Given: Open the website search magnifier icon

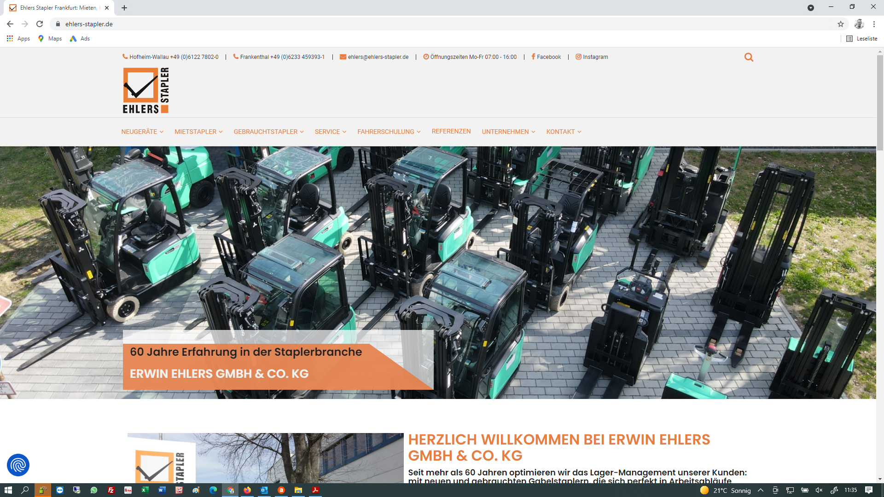Looking at the screenshot, I should pos(749,57).
